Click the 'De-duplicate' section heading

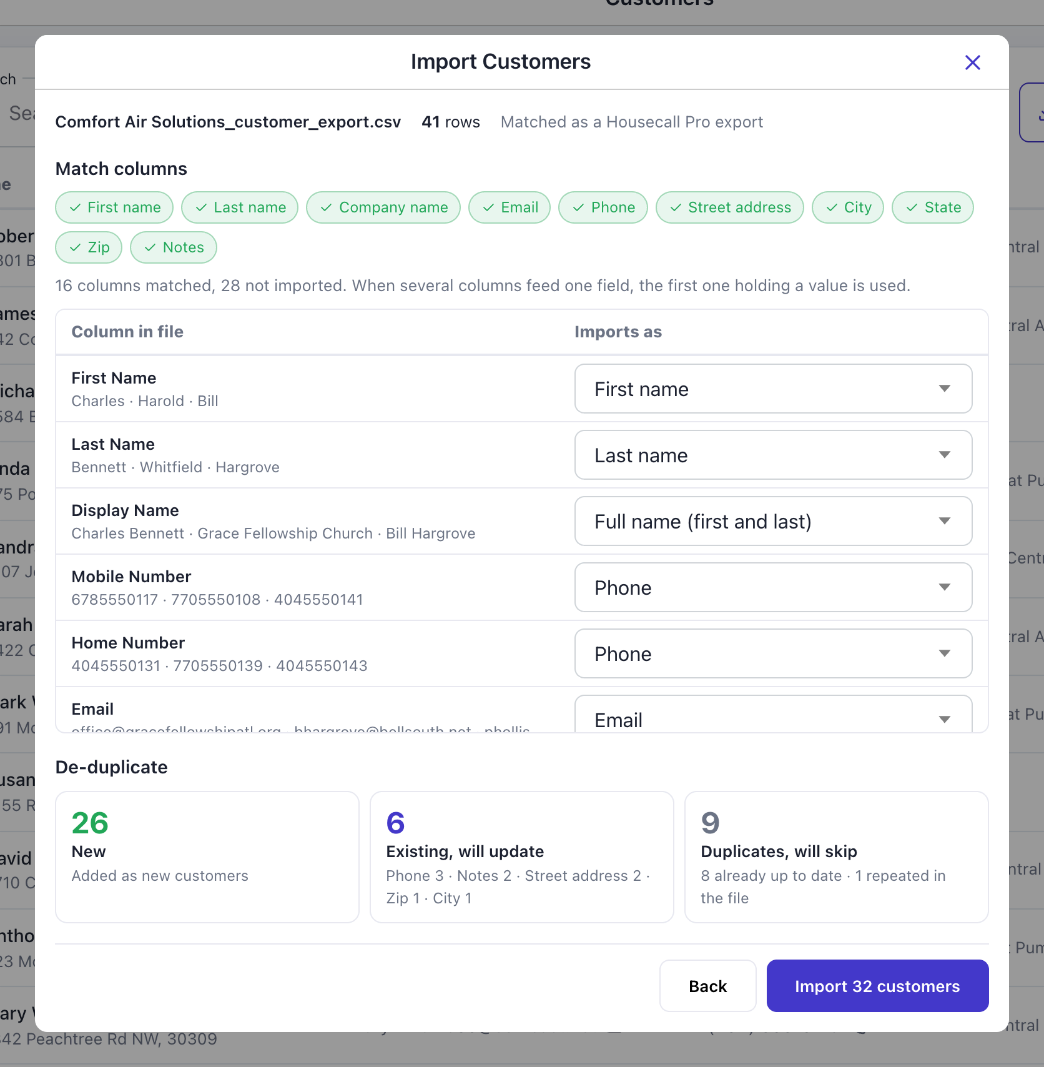coord(112,767)
